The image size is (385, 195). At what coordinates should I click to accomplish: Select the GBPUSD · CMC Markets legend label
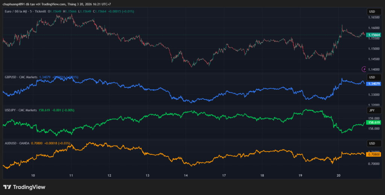tap(21, 77)
